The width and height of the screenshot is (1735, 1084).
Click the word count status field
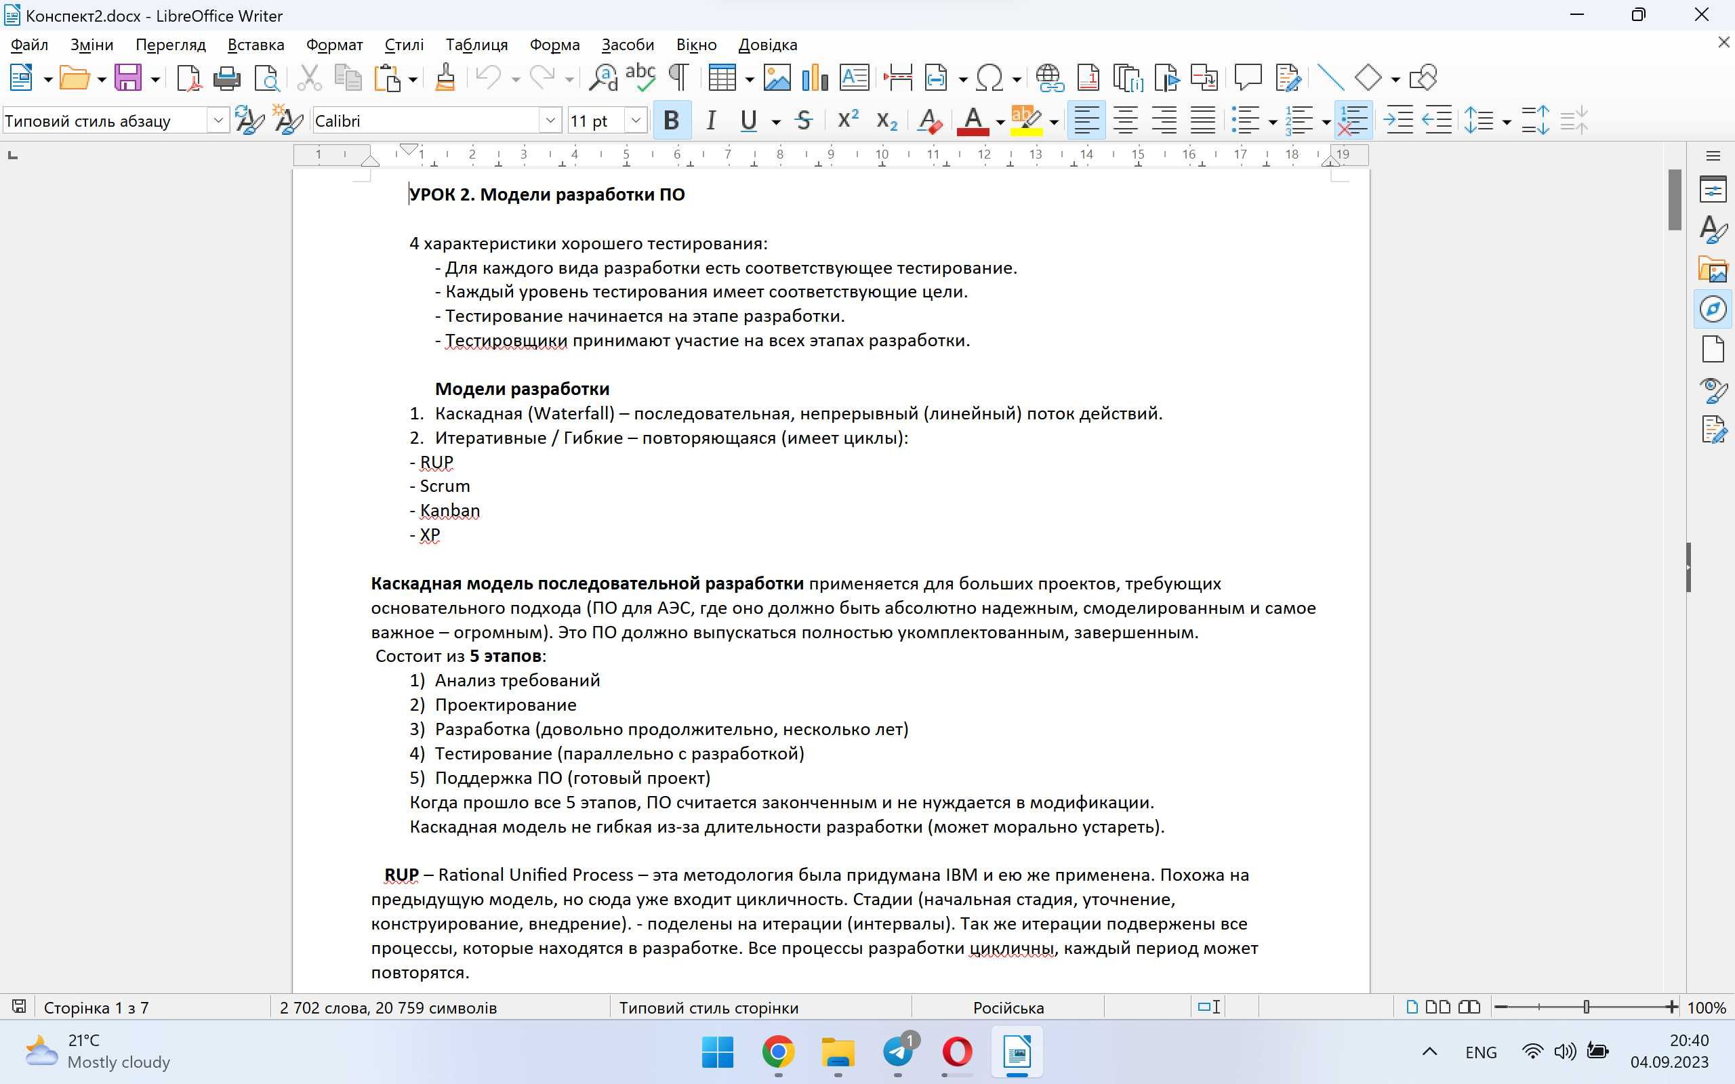(441, 1007)
